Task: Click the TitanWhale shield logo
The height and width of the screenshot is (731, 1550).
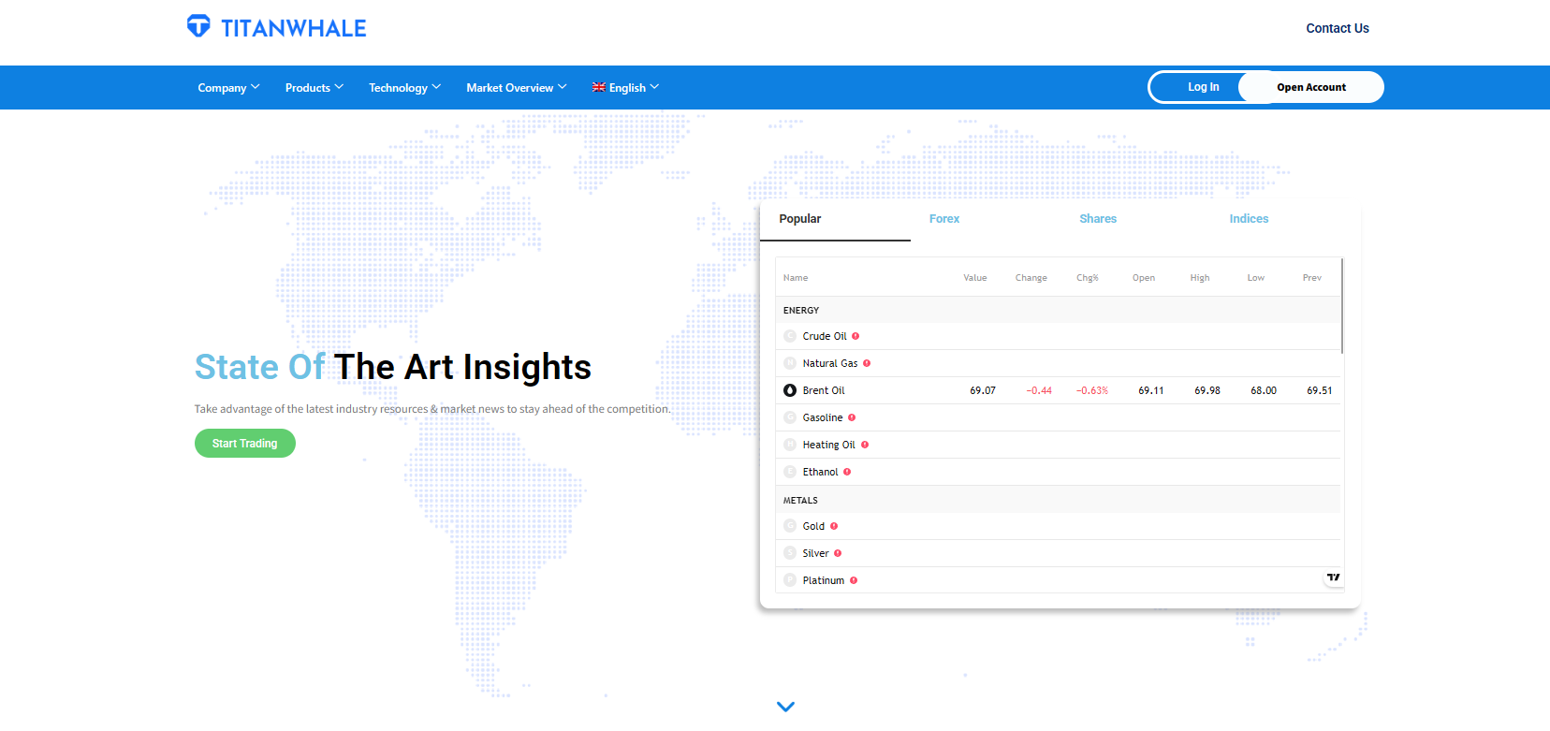Action: (198, 26)
